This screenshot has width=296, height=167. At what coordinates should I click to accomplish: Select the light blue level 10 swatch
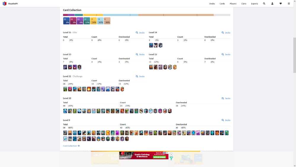pyautogui.click(x=100, y=21)
